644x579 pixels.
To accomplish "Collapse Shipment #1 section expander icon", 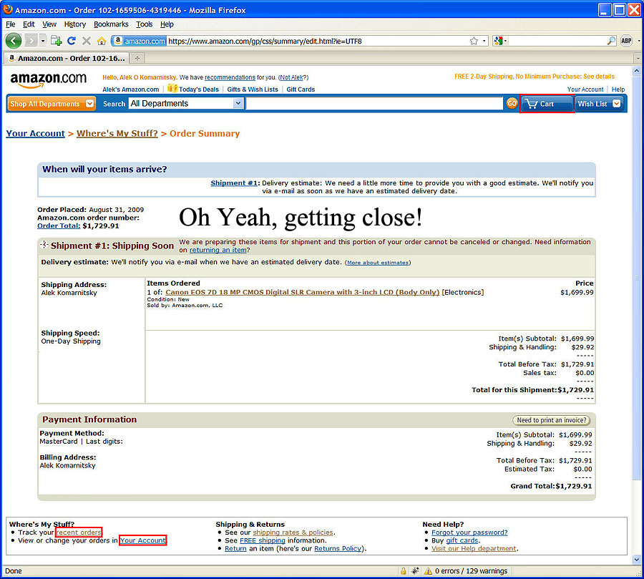I will coord(44,245).
